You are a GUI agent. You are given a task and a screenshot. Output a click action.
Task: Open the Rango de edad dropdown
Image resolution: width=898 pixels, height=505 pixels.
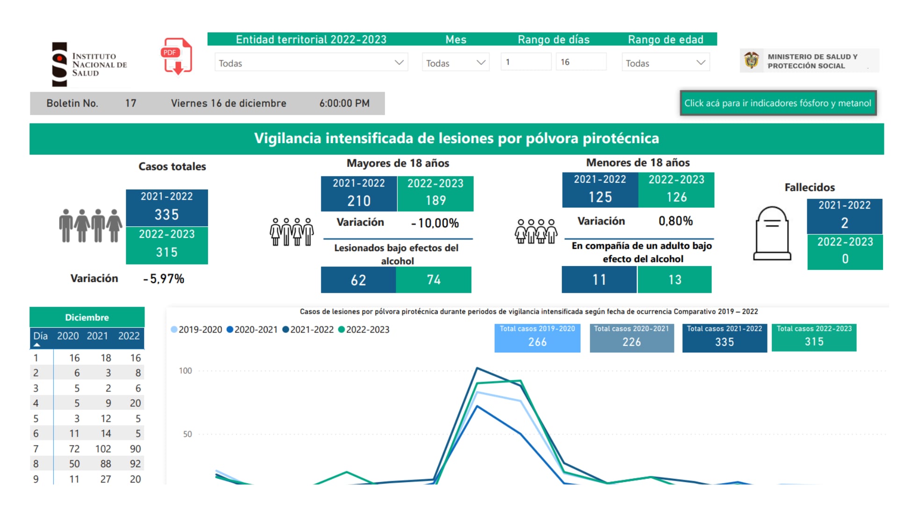click(665, 63)
